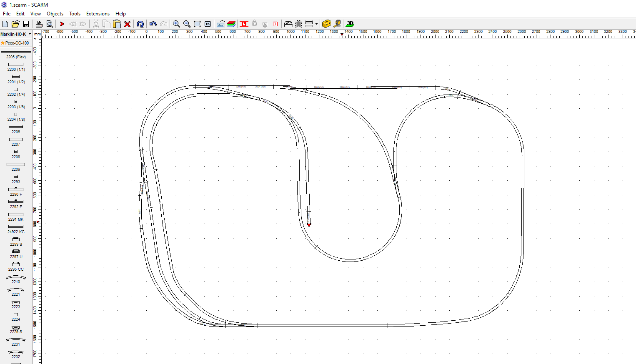The height and width of the screenshot is (364, 636).
Task: Pick the 2203 (1/6) straight track
Action: [16, 104]
